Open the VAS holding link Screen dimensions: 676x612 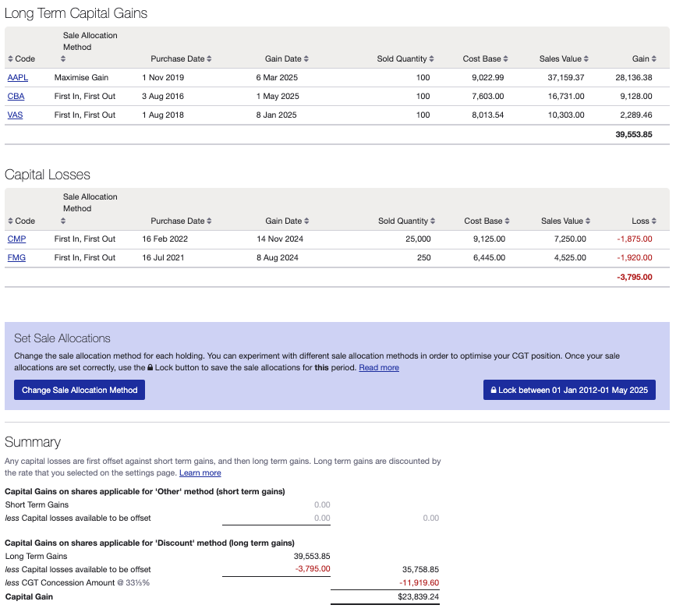pos(15,115)
